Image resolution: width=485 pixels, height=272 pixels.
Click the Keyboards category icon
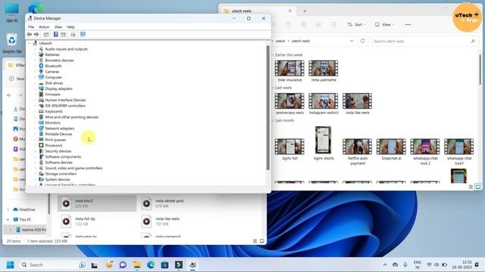pos(41,111)
